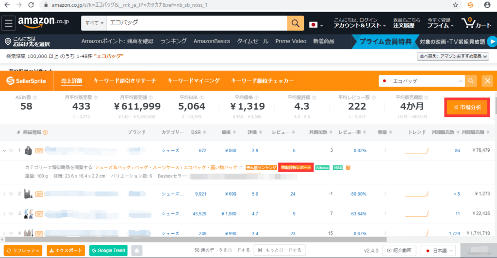Click the help icon next to 平均BSR
Viewport: 497px width, 258px height.
click(x=201, y=97)
